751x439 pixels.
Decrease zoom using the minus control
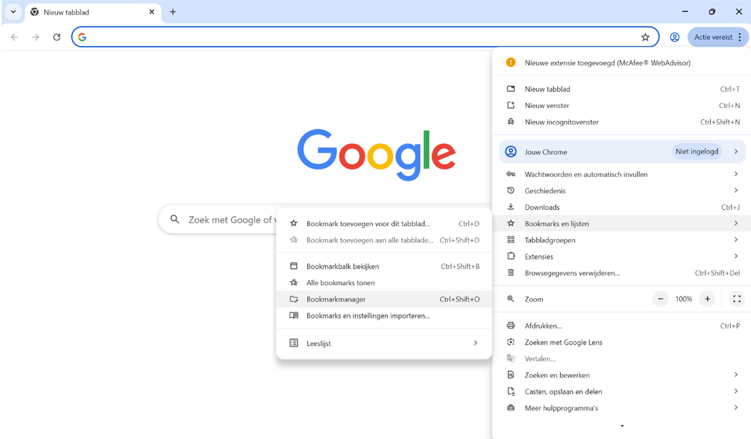(660, 299)
